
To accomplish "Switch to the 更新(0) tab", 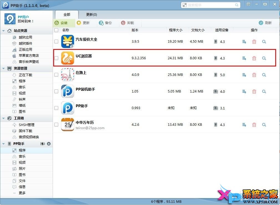I will (91, 15).
